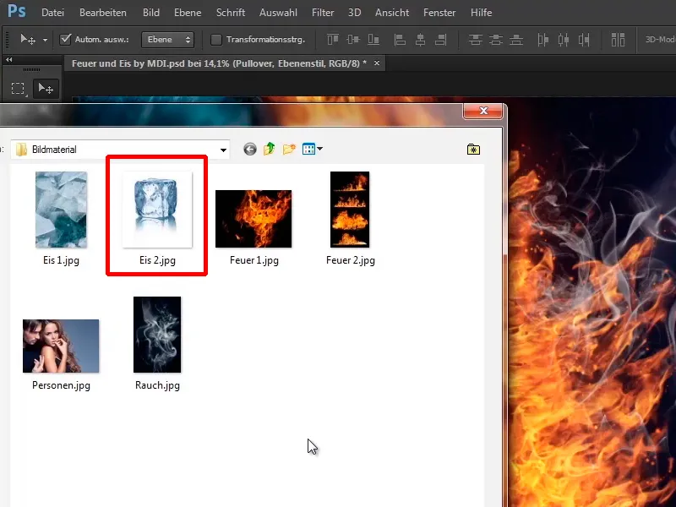Image resolution: width=676 pixels, height=507 pixels.
Task: Select the Feuer 2.jpg thumbnail
Action: click(x=350, y=210)
